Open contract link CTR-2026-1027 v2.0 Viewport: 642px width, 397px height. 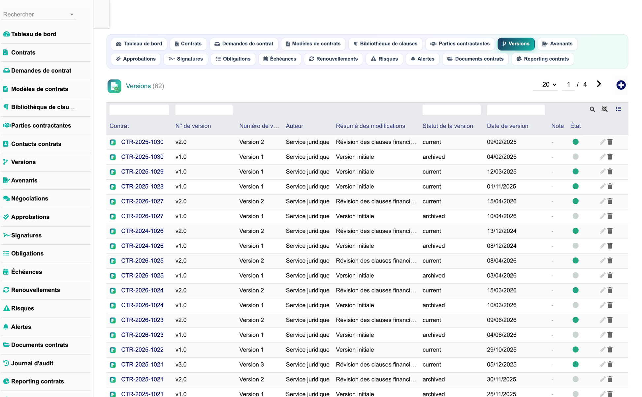click(142, 201)
